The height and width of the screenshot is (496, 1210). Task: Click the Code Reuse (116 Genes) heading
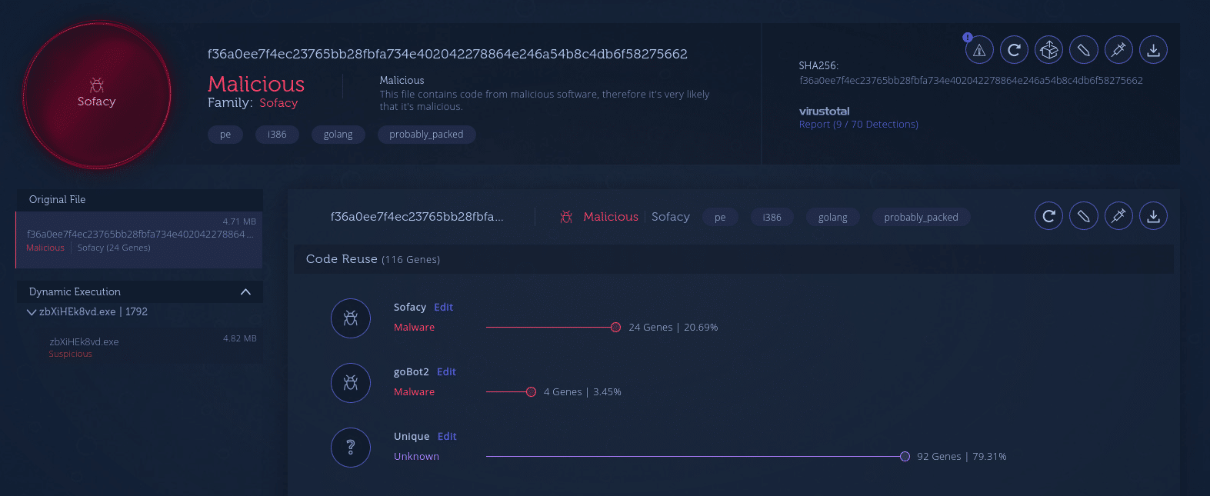coord(373,259)
